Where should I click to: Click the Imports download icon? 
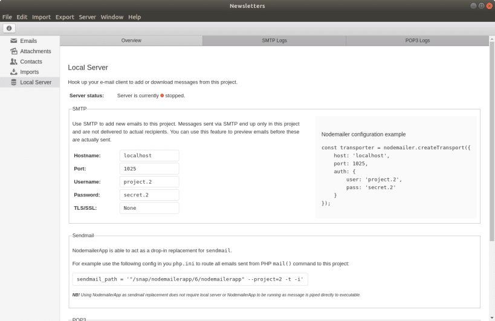click(13, 72)
